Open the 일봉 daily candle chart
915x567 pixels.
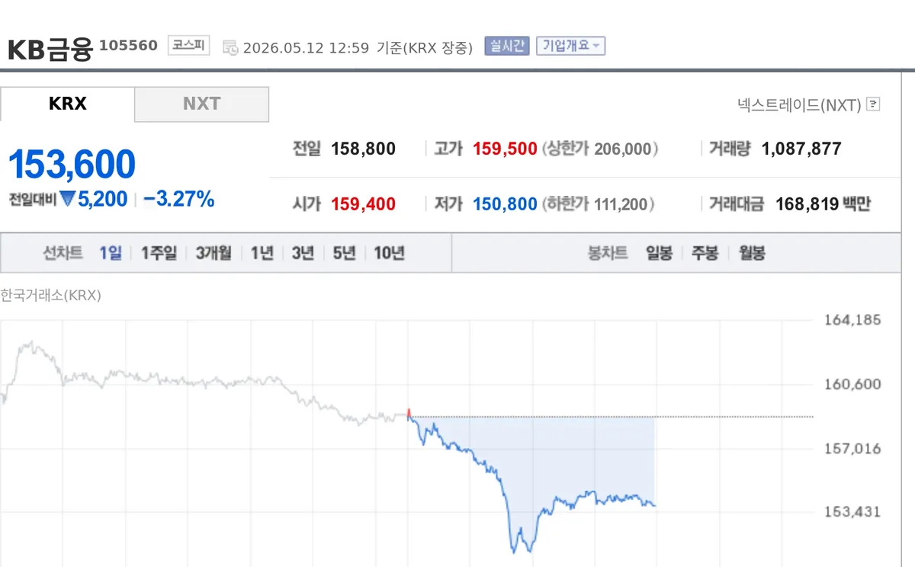pos(659,254)
